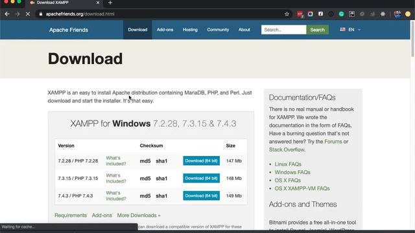Open the Hosting nav menu item
Image resolution: width=415 pixels, height=233 pixels.
pos(190,30)
